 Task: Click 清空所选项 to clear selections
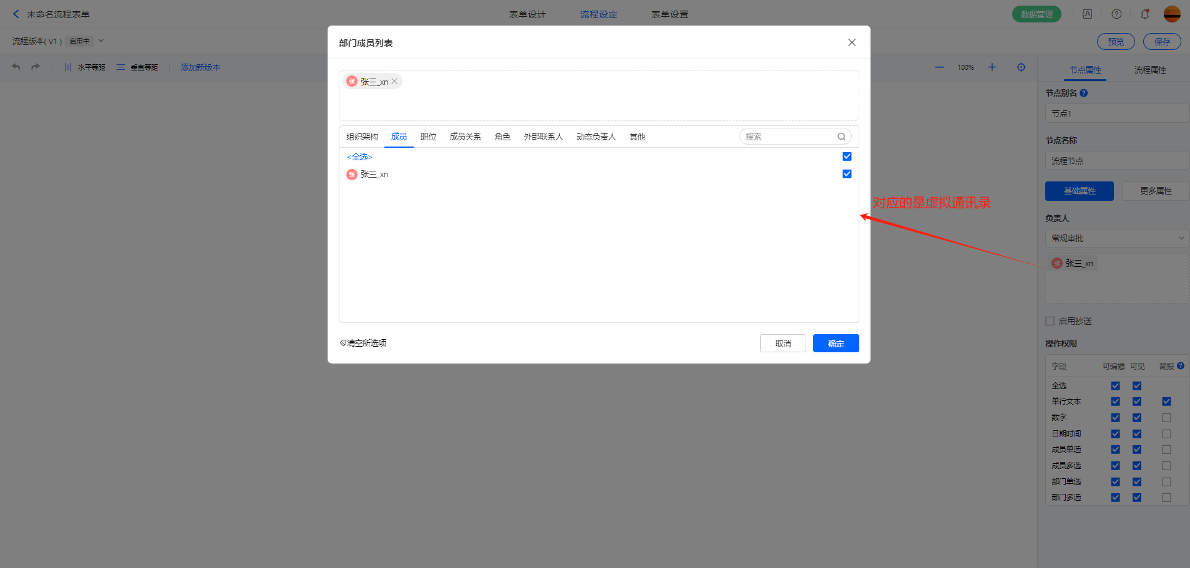(363, 343)
